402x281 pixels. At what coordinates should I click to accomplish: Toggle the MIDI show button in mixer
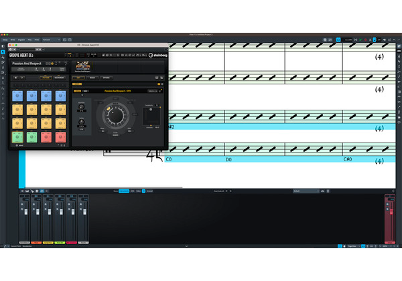click(x=132, y=191)
